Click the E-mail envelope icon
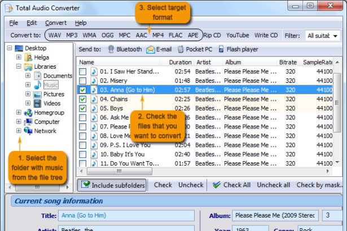Screen dimensions: 347x231 [151, 49]
